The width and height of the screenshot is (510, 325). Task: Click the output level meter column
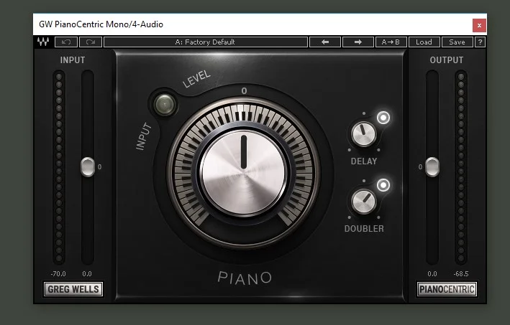(461, 167)
